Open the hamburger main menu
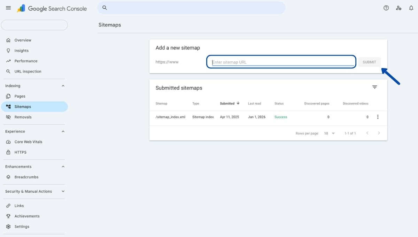Image resolution: width=418 pixels, height=237 pixels. 8,8
